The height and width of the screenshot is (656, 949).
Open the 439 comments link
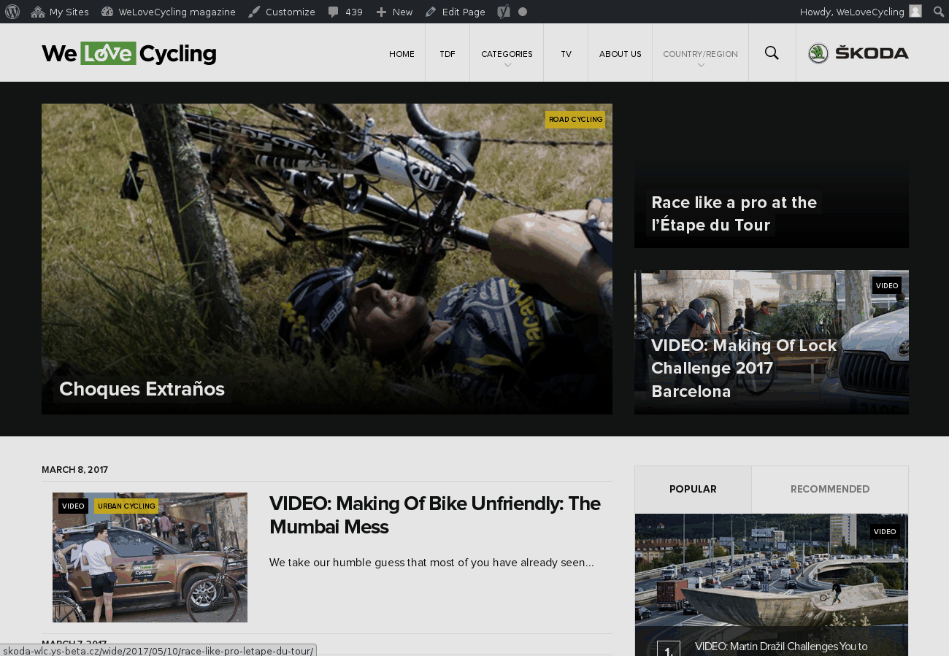(345, 12)
